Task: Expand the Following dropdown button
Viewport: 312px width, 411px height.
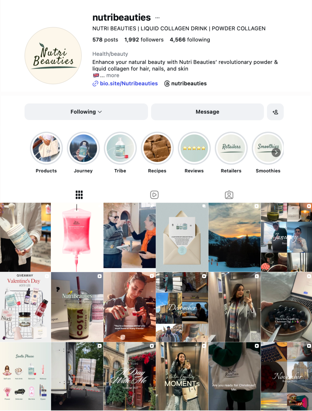Action: (x=86, y=112)
